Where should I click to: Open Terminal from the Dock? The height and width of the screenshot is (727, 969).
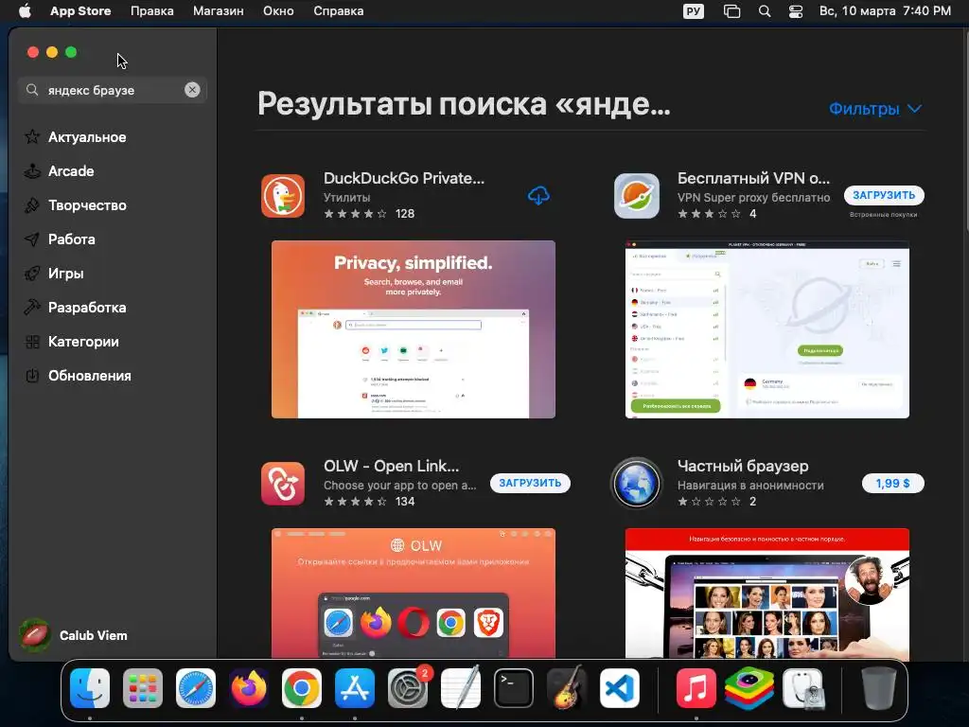(x=514, y=688)
